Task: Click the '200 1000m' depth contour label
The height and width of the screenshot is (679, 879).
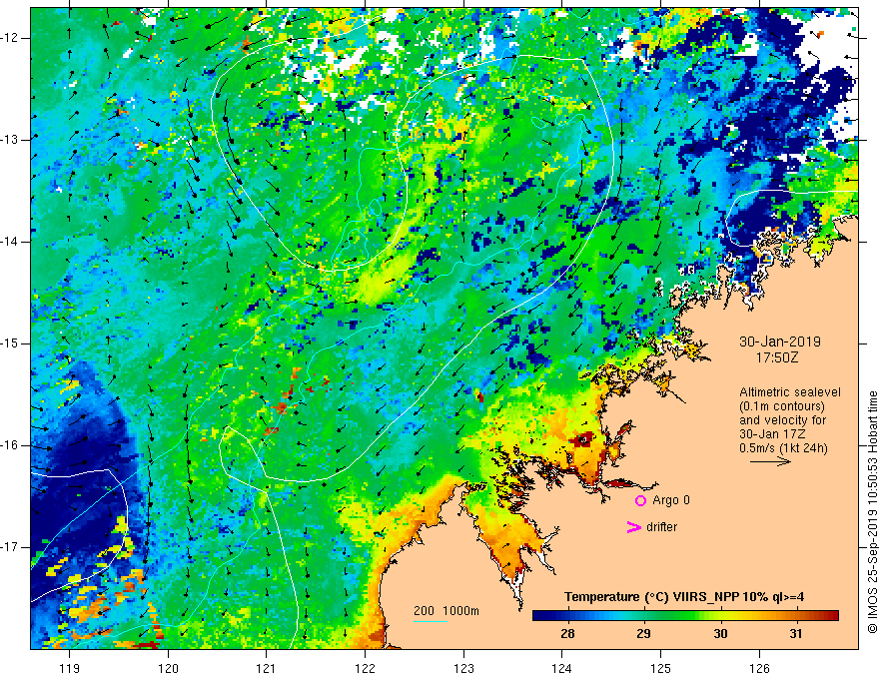Action: pyautogui.click(x=446, y=611)
